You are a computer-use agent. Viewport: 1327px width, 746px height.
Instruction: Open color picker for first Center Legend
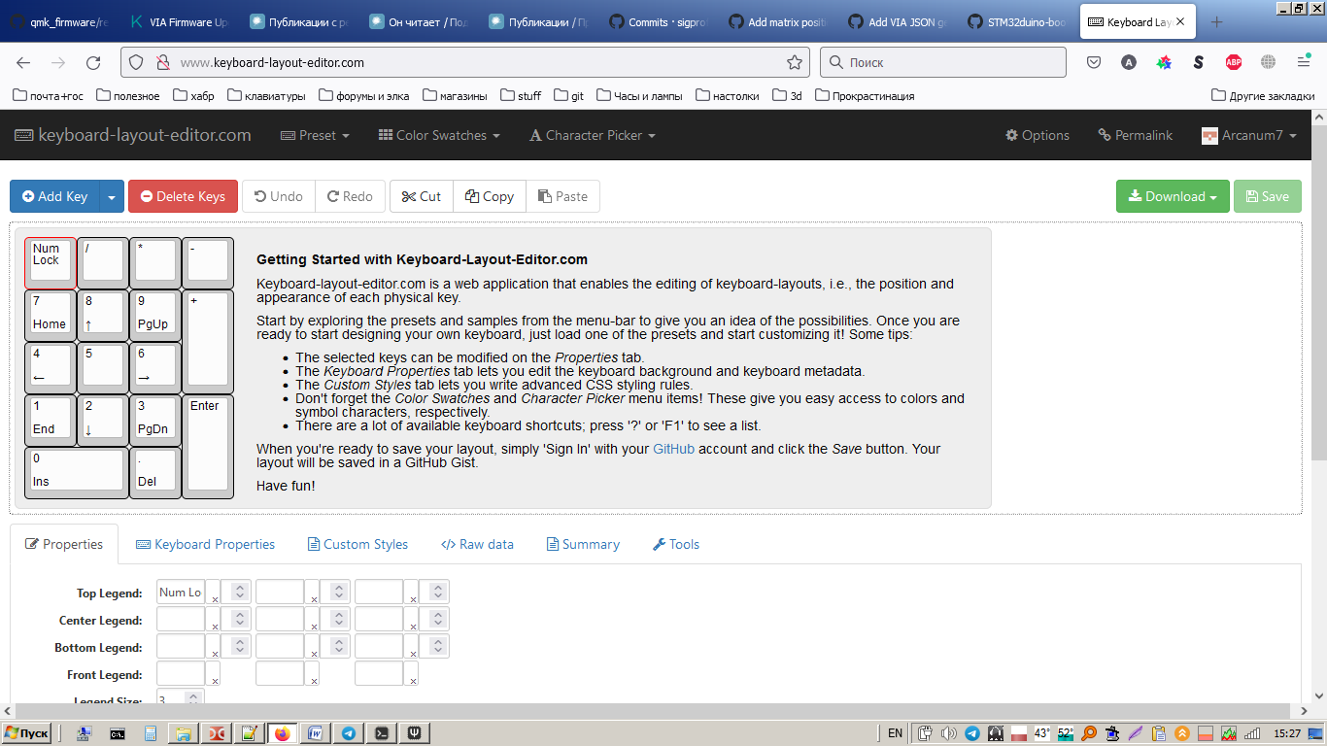click(214, 620)
